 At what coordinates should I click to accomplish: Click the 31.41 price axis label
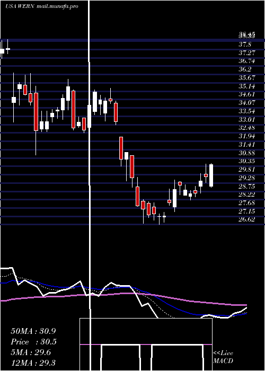247,145
